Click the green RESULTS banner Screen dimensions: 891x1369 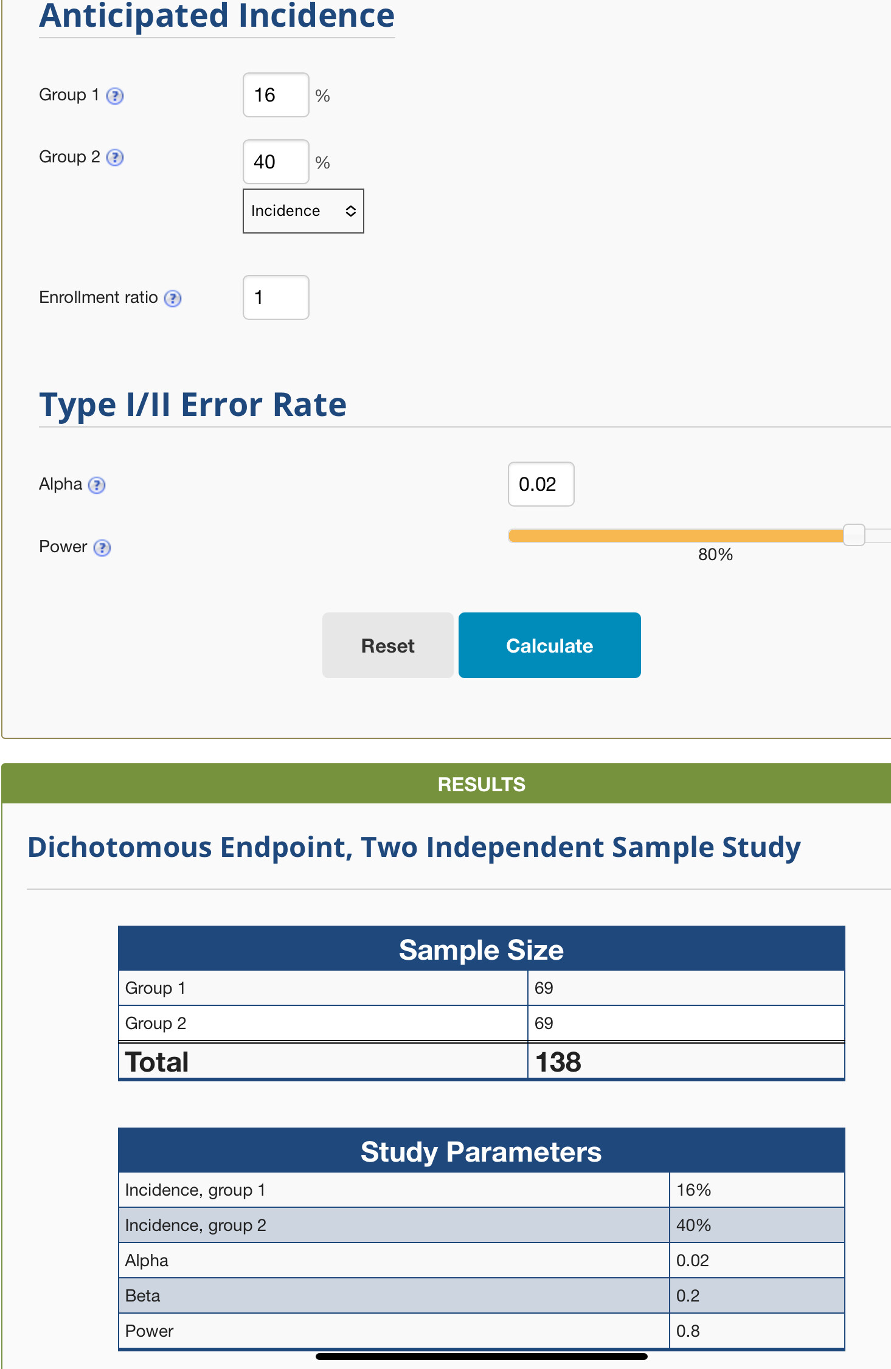coord(446,784)
